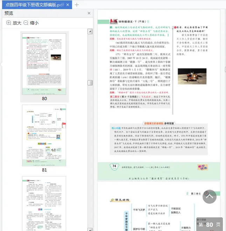Click the sticker icon in page footer

(x=203, y=167)
